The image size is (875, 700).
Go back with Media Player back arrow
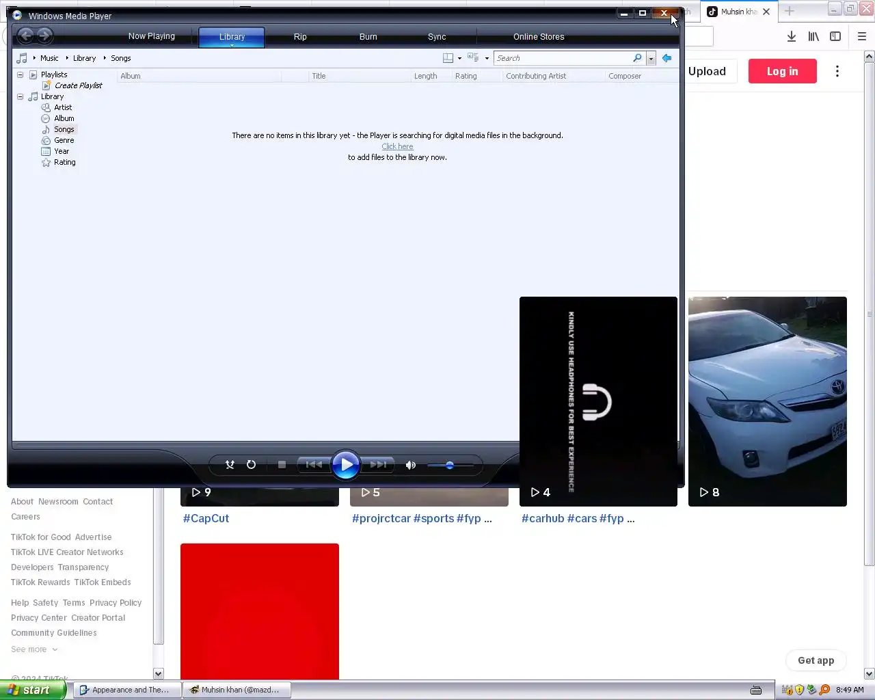(26, 36)
